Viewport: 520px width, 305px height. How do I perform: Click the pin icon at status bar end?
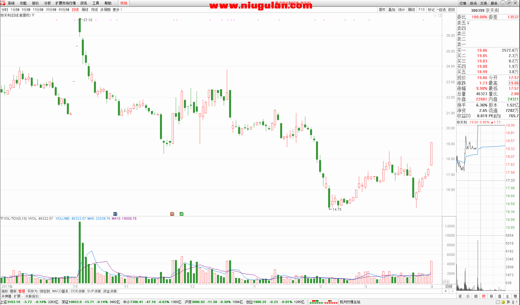517,302
